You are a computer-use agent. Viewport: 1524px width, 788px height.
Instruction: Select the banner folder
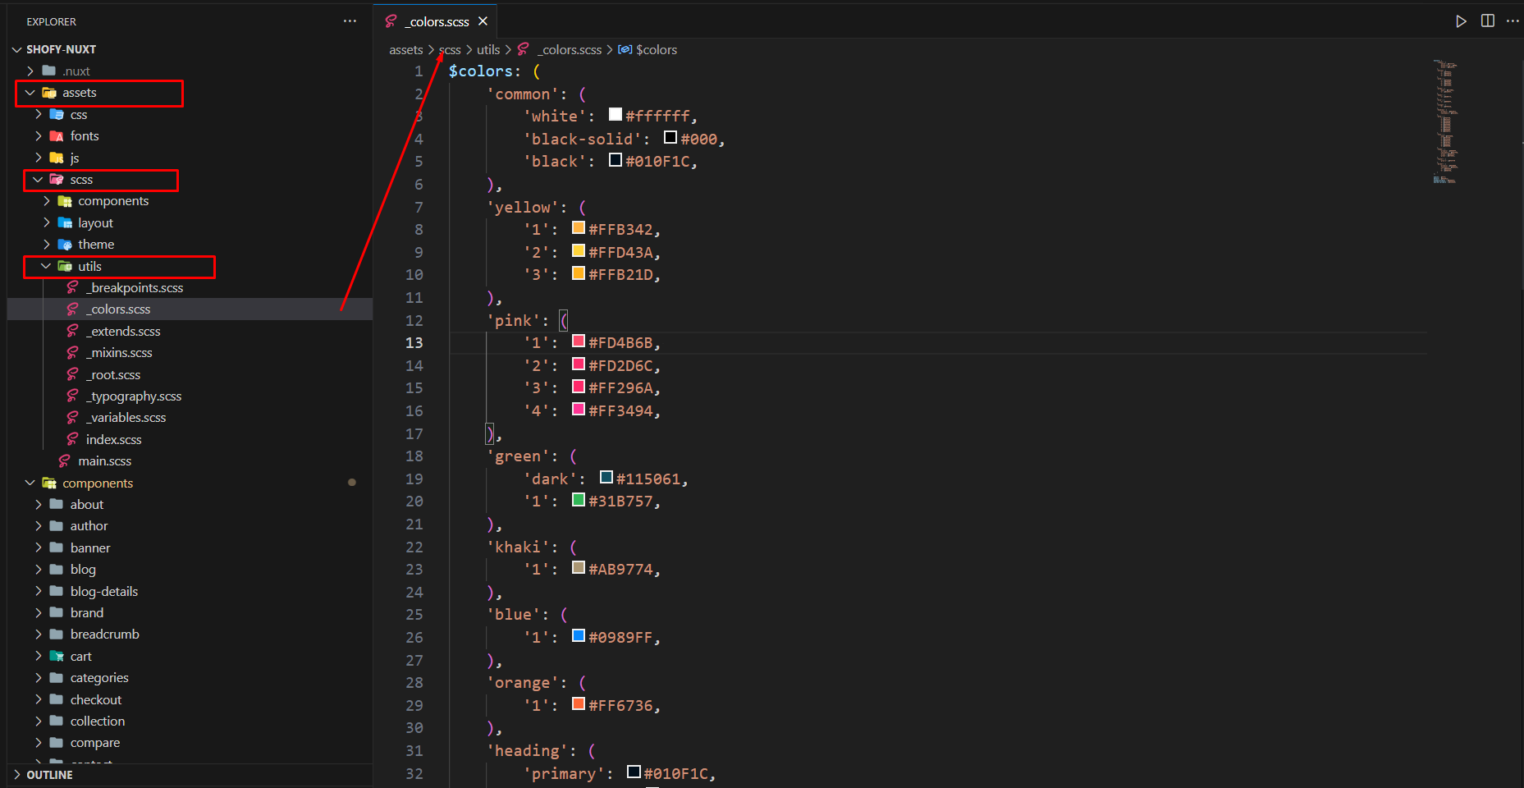(x=90, y=547)
